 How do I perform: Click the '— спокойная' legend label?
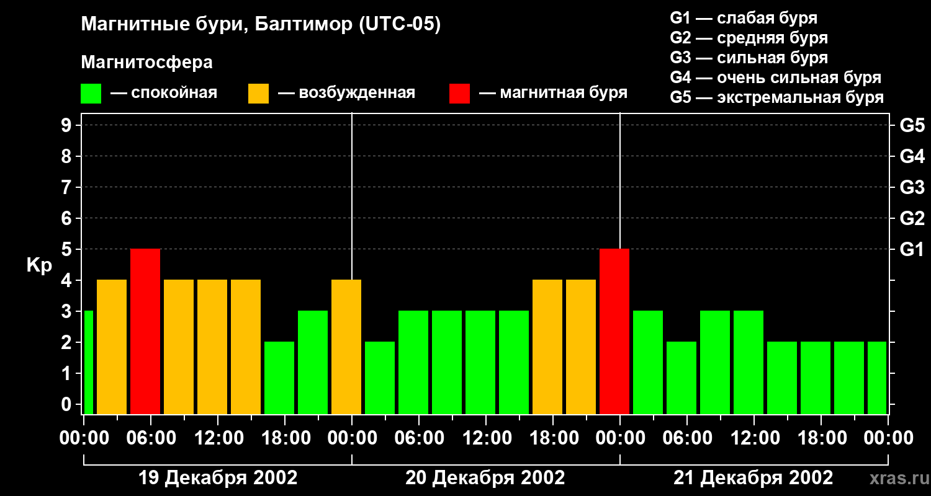[164, 93]
